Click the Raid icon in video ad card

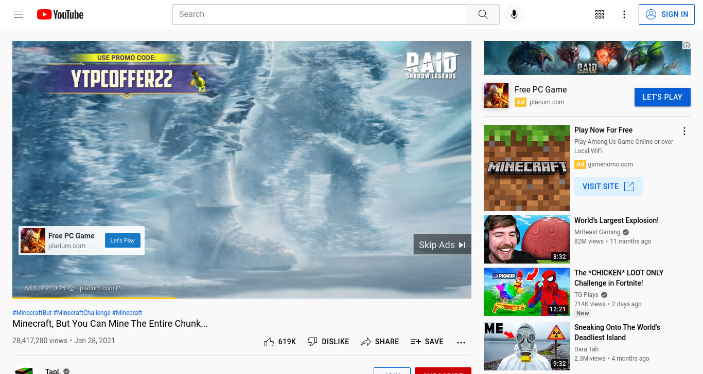click(x=33, y=240)
